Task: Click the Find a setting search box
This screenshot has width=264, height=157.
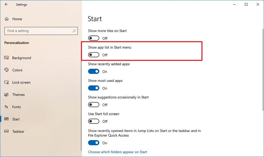Action: [x=41, y=31]
